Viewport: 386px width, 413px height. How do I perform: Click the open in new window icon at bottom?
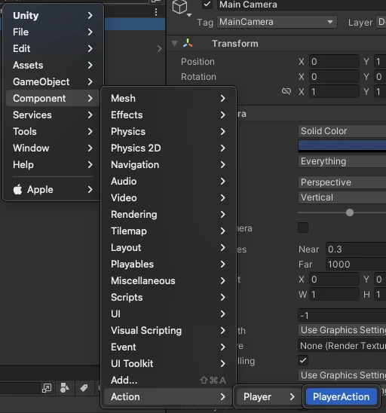click(x=47, y=388)
